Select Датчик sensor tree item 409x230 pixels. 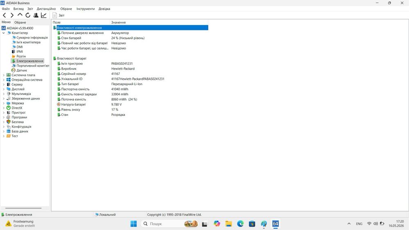coord(21,70)
